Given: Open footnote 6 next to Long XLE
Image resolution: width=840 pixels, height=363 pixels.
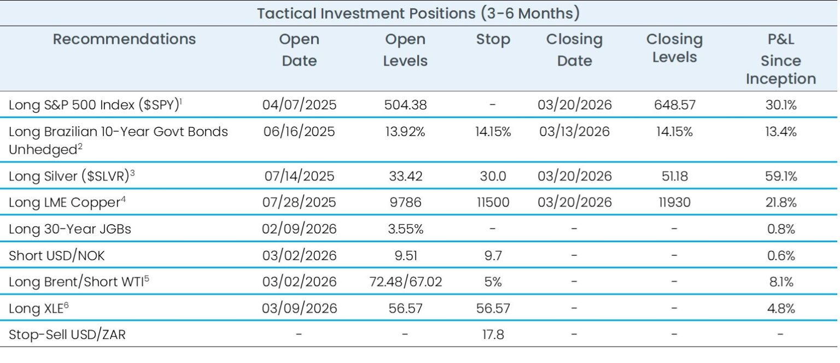Looking at the screenshot, I should pyautogui.click(x=66, y=305).
